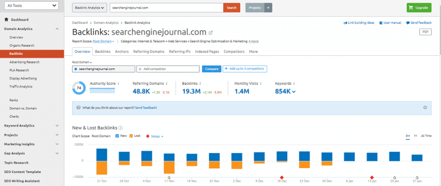
Task: Open the Backlink Analytics dropdown
Action: 90,8
